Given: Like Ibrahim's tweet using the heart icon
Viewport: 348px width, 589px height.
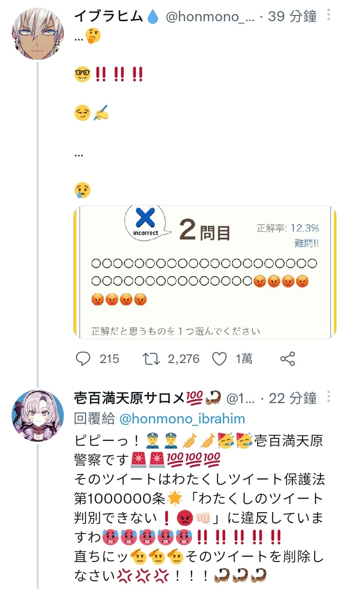Looking at the screenshot, I should (x=220, y=359).
